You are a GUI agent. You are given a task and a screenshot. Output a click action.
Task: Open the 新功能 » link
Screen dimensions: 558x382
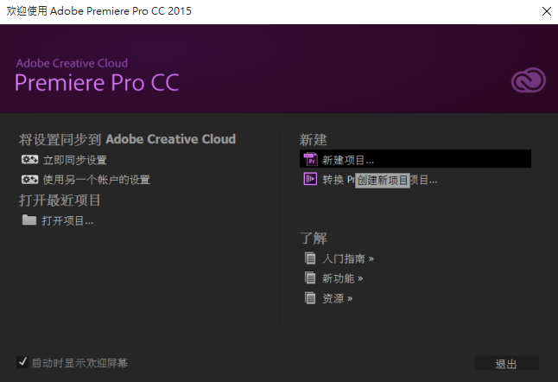click(343, 278)
